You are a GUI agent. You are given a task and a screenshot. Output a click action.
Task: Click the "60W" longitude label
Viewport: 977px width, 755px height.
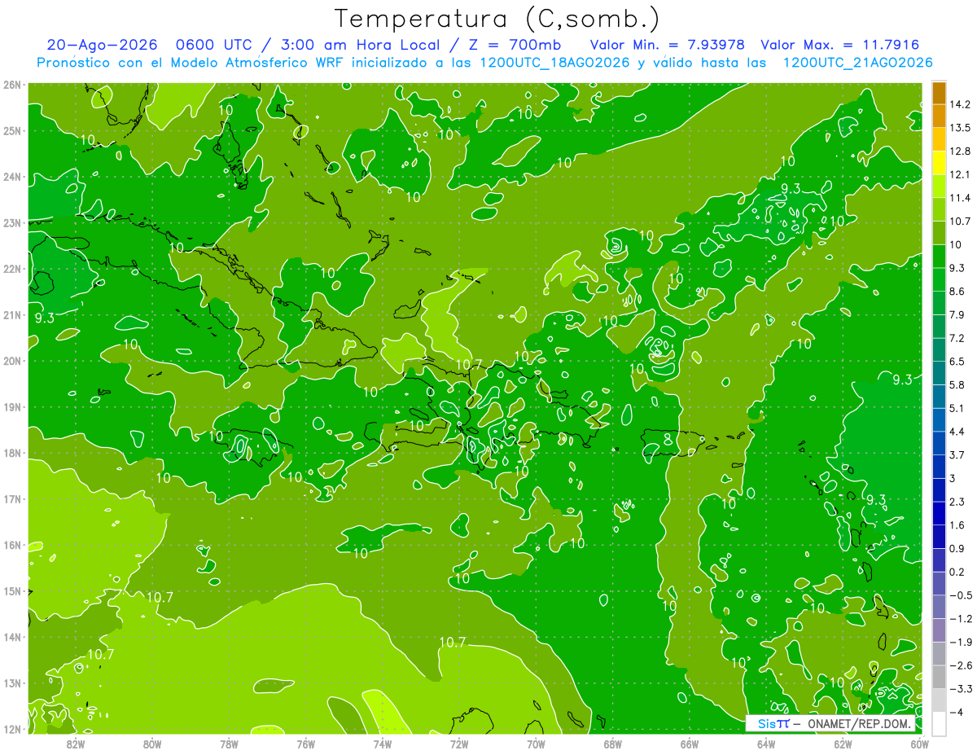tap(920, 744)
